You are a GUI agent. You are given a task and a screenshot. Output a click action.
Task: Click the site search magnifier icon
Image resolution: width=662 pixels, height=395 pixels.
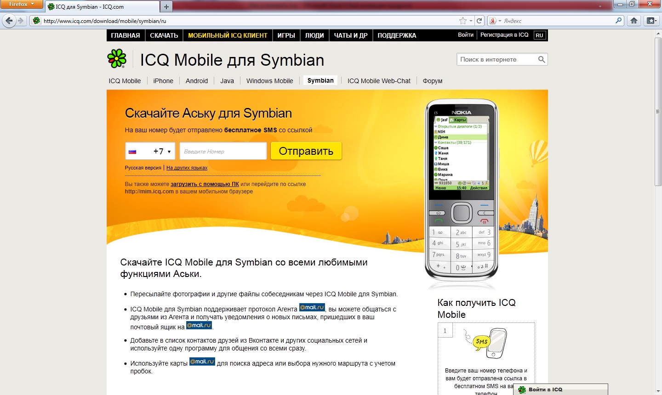click(x=542, y=59)
